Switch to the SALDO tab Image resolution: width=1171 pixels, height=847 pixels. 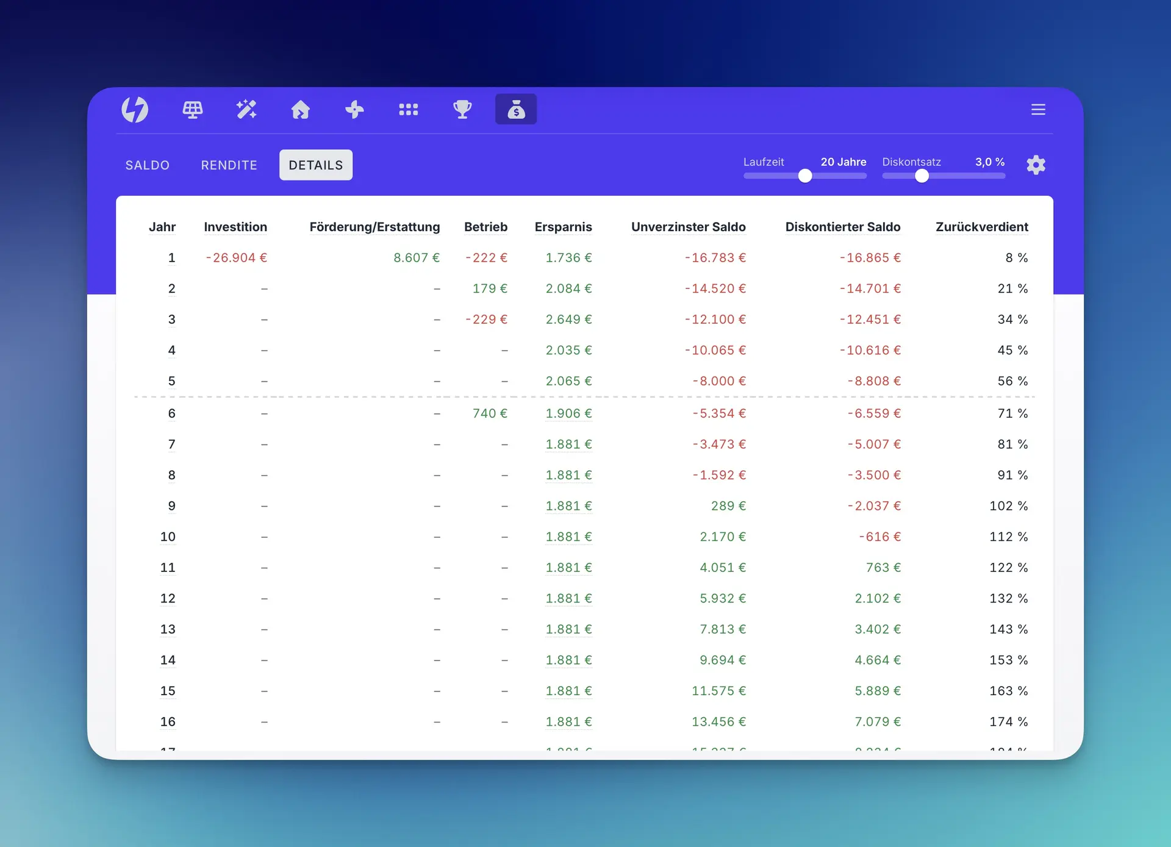148,165
